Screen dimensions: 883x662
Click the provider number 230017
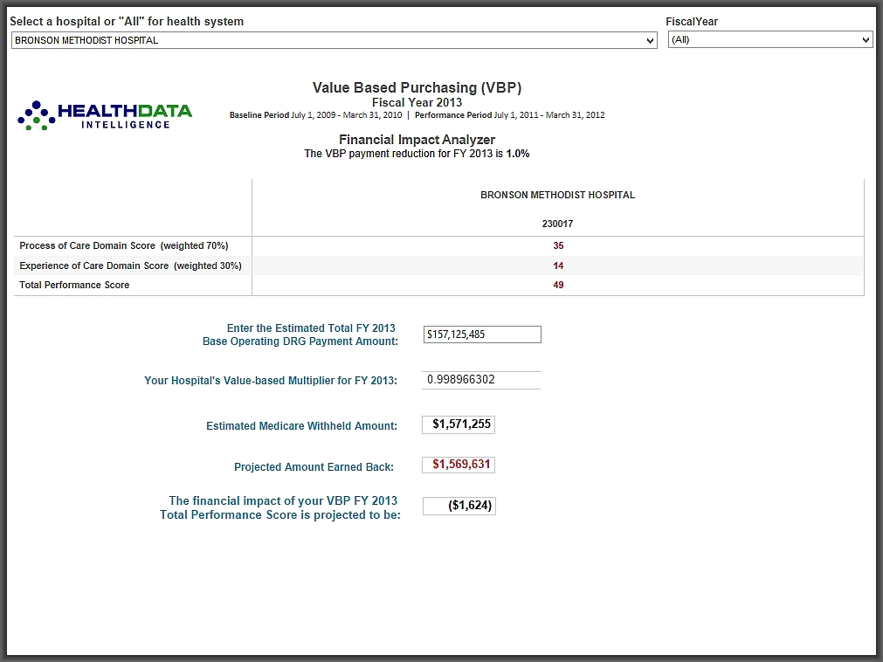click(557, 224)
